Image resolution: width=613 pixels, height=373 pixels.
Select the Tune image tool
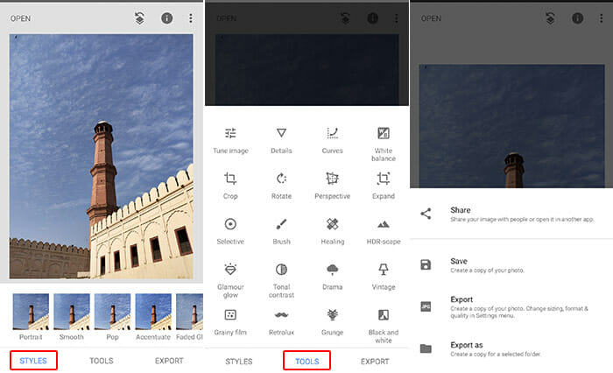[x=230, y=138]
